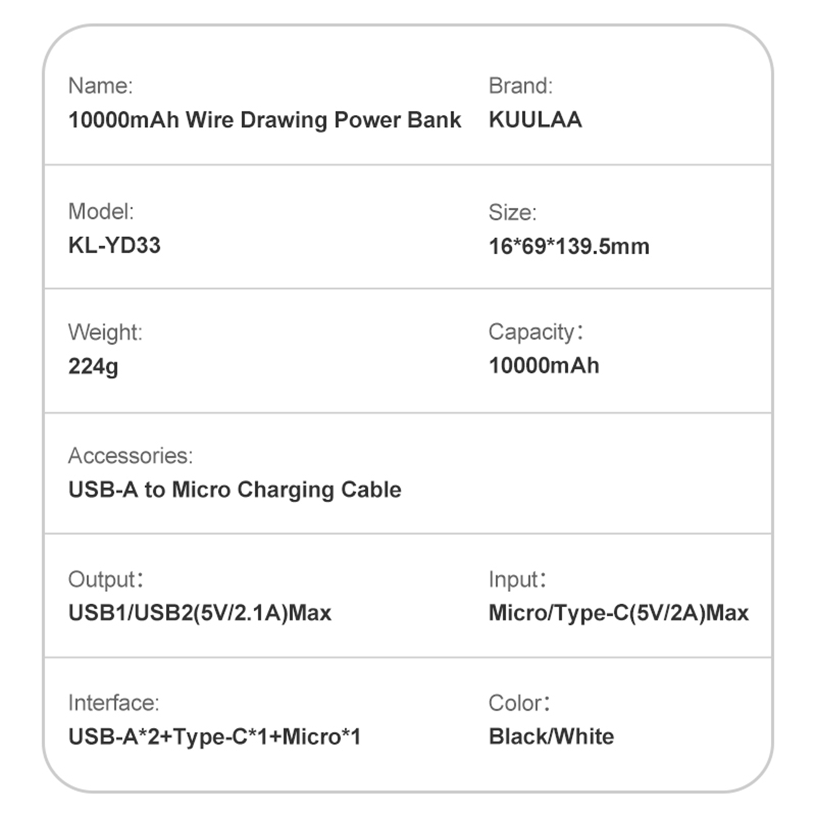
Task: Select the KL-YD33 model number
Action: click(x=114, y=245)
